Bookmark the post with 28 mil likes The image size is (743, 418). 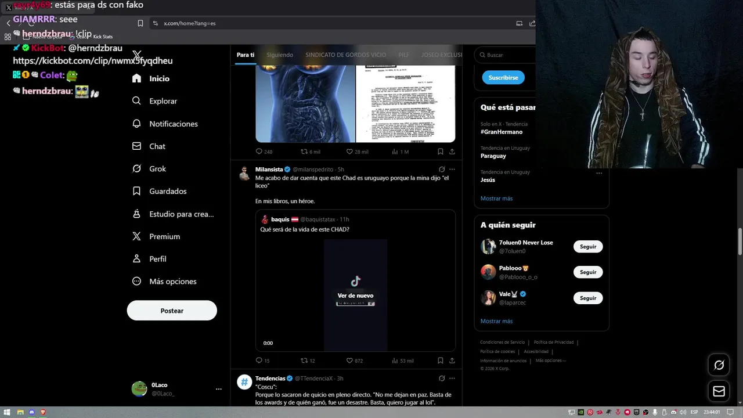pyautogui.click(x=440, y=152)
